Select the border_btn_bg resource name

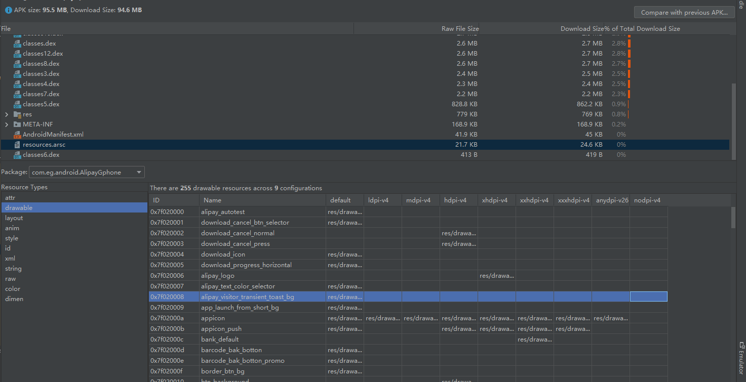pyautogui.click(x=223, y=371)
